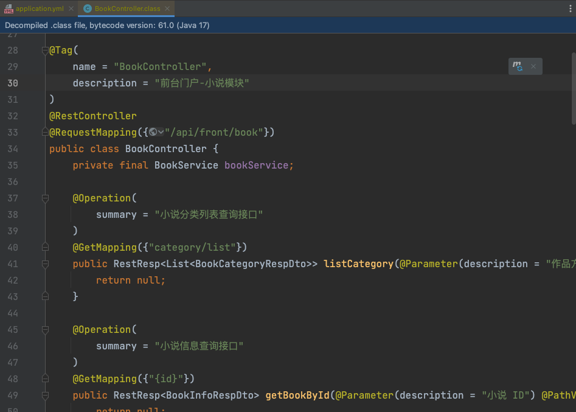The height and width of the screenshot is (412, 576).
Task: Close the BookController.class tab
Action: point(167,9)
